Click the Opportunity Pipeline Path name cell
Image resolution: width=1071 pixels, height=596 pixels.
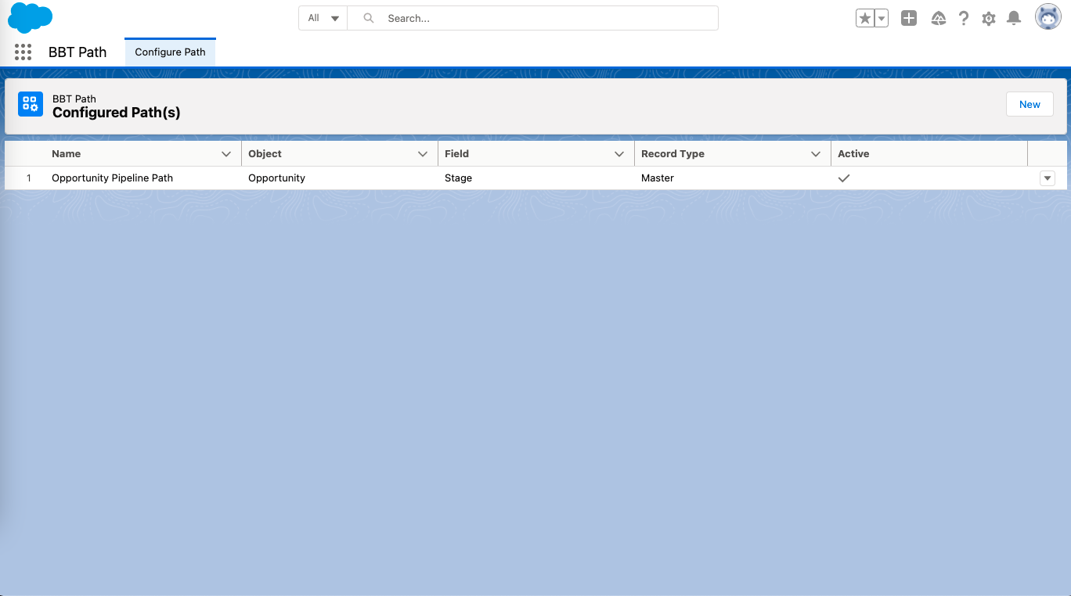pyautogui.click(x=112, y=178)
